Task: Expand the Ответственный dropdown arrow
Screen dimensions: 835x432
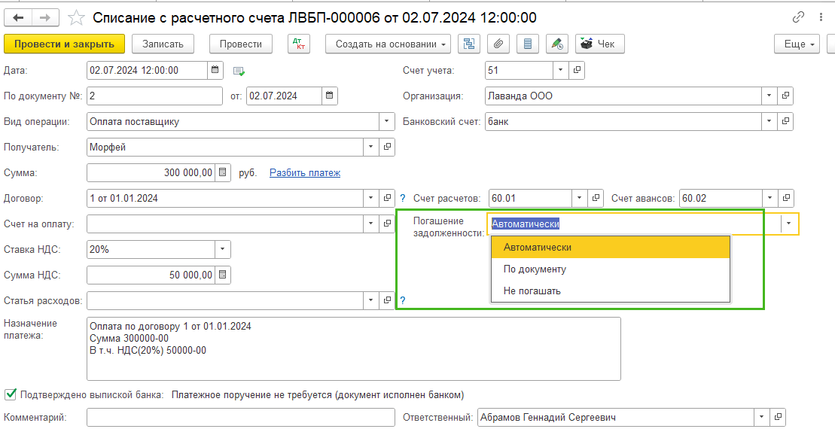Action: pyautogui.click(x=761, y=417)
